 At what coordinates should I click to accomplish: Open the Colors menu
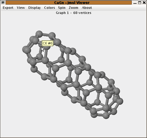click(49, 8)
